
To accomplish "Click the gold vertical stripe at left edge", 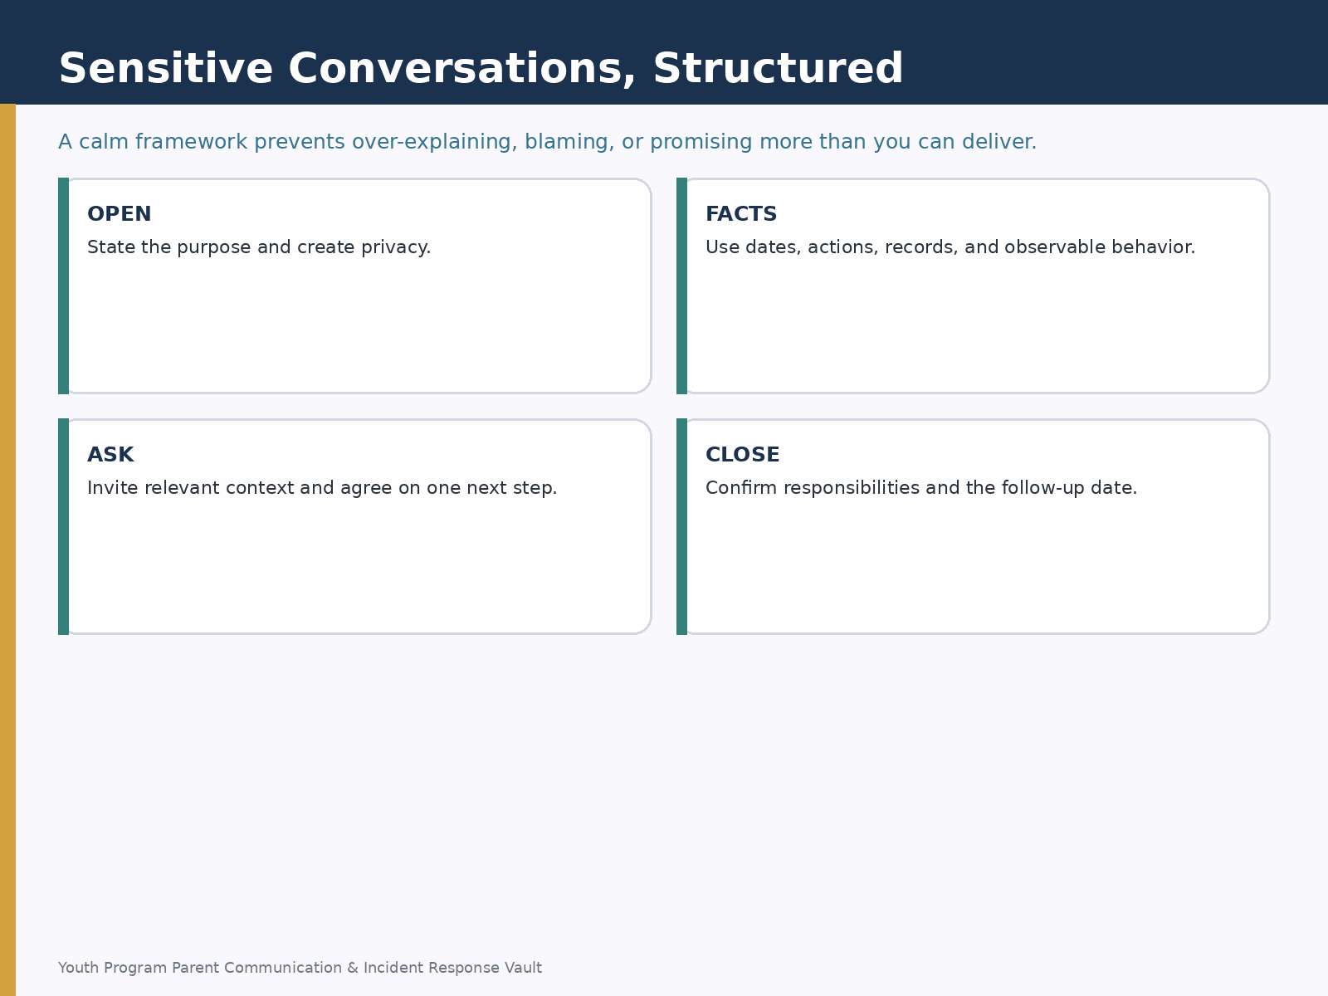I will pos(7,549).
